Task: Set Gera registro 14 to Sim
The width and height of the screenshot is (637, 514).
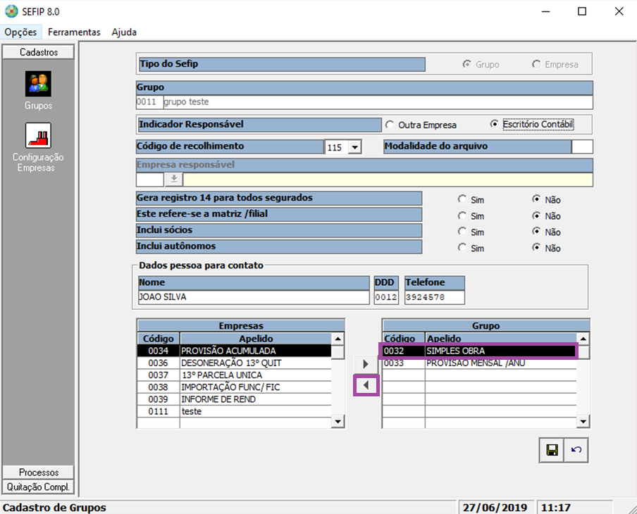Action: 462,199
